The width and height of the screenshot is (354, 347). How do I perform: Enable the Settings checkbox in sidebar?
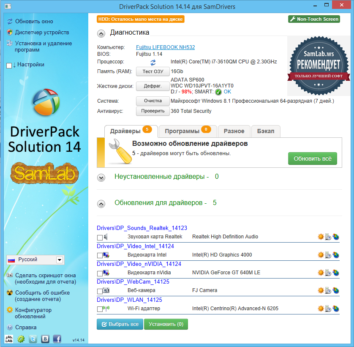click(x=9, y=66)
